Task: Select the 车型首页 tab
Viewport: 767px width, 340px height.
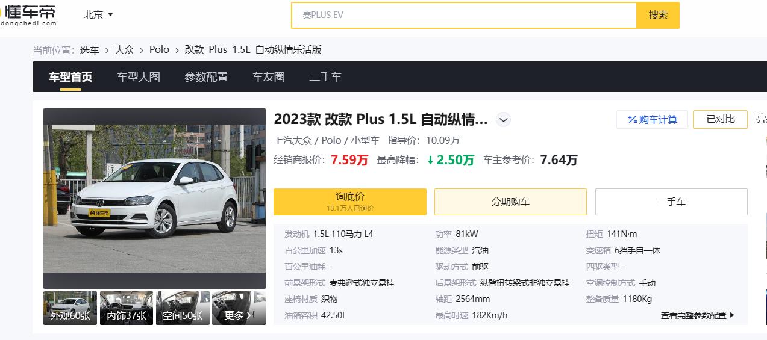Action: [x=70, y=77]
